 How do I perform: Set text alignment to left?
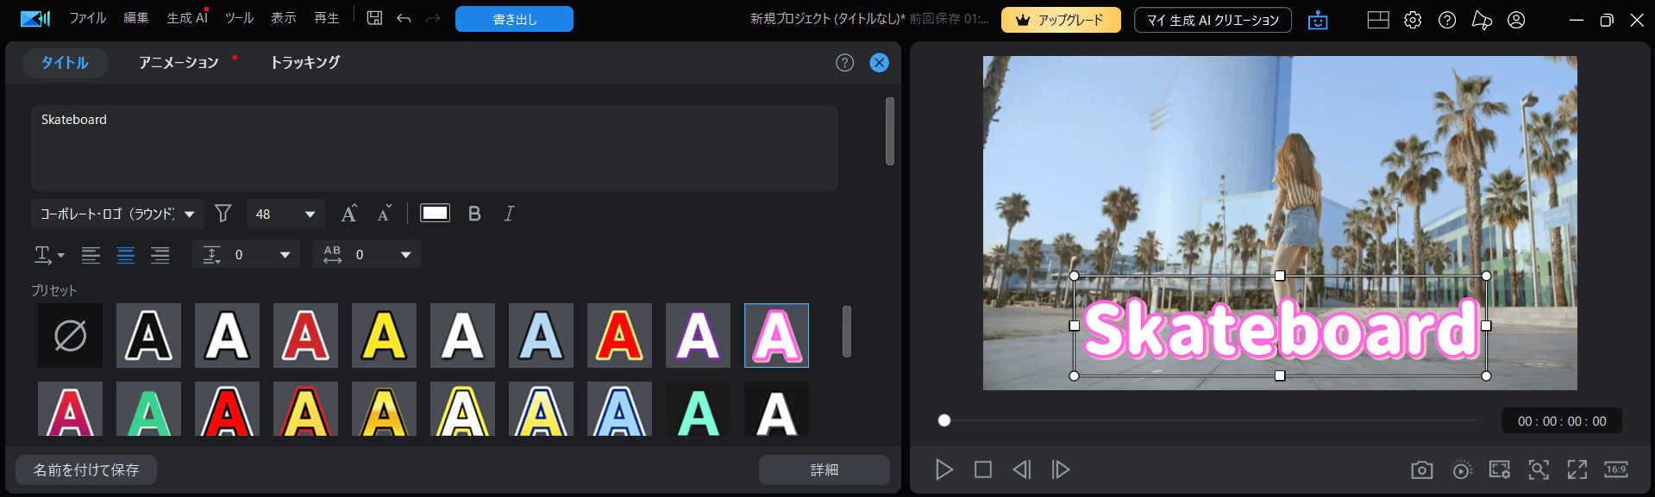click(91, 255)
